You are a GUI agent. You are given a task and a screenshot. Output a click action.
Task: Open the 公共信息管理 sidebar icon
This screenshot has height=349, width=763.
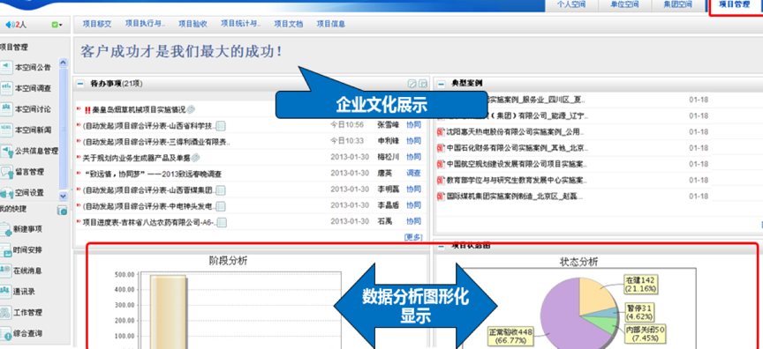tap(6, 151)
